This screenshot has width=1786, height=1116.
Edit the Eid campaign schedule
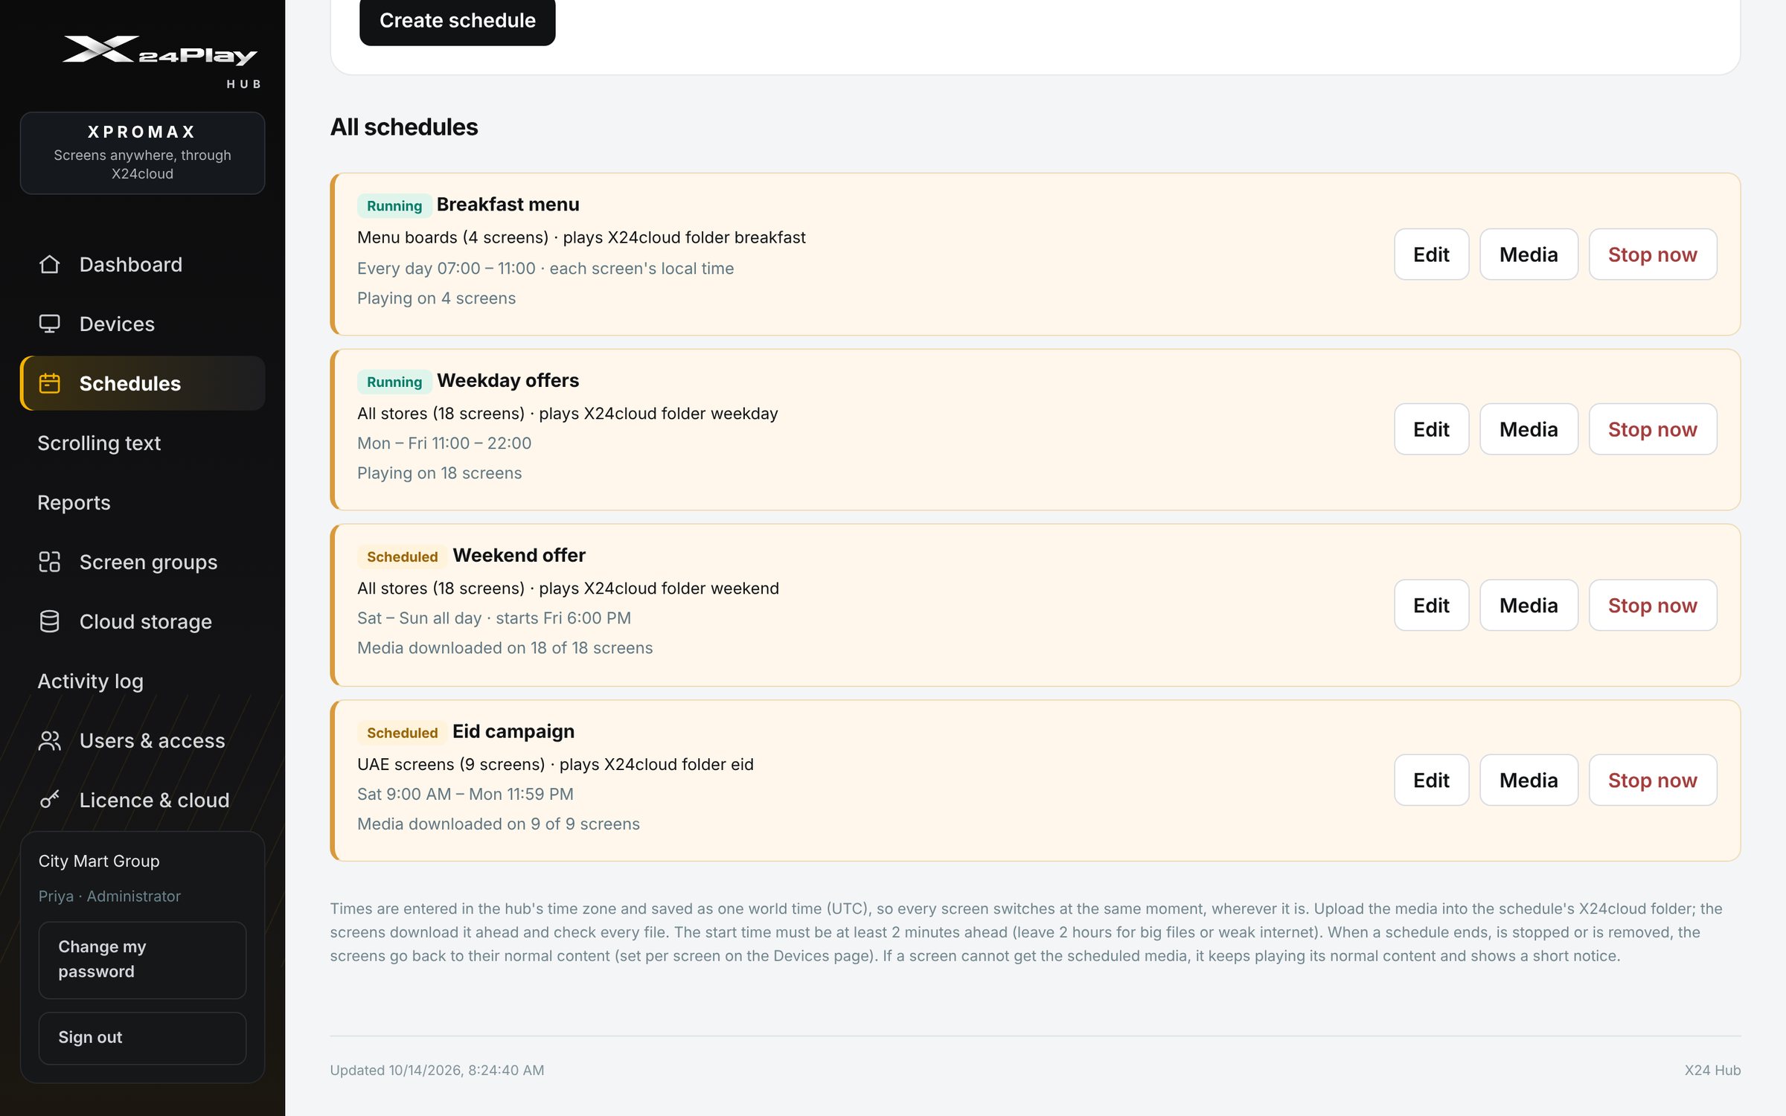pos(1431,780)
